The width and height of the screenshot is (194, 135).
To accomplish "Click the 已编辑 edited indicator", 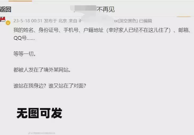I will tap(145, 21).
